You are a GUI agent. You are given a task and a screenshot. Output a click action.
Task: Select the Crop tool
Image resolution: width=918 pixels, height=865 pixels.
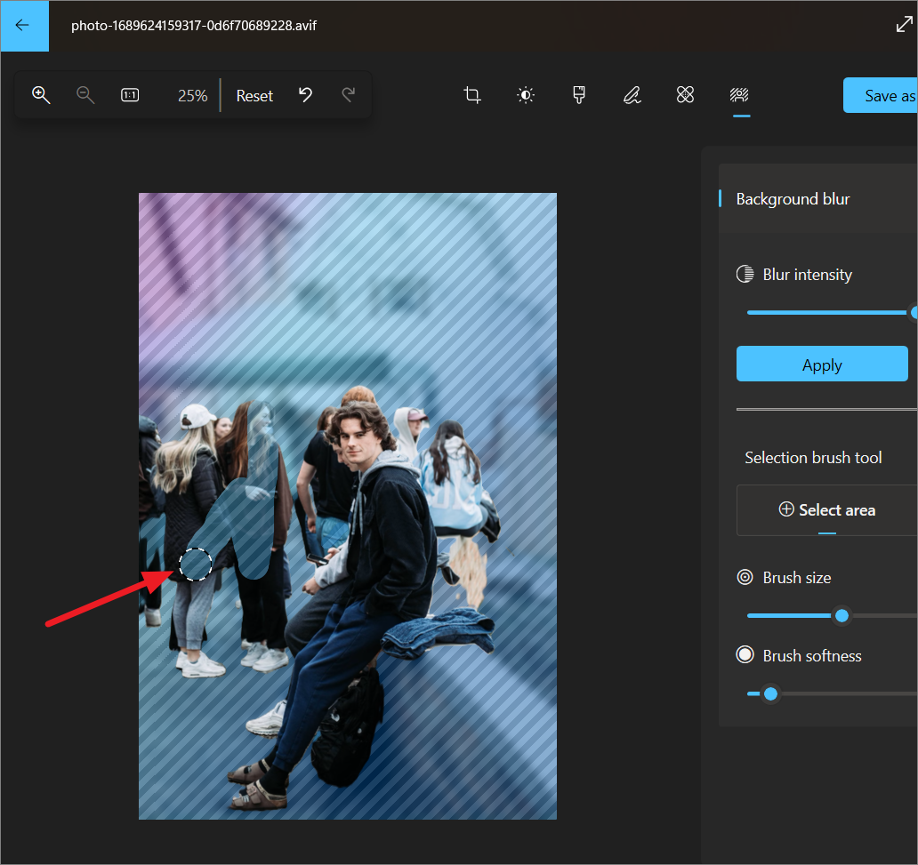tap(472, 95)
